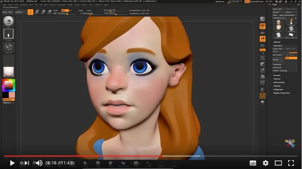Open the current brush selector thumbnail

coord(9,21)
